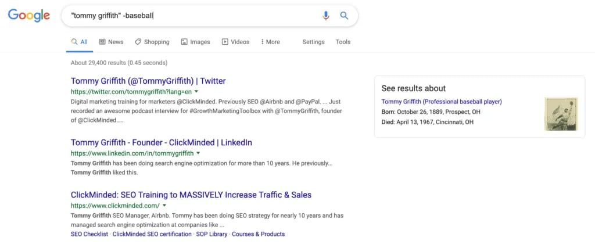
Task: Open the Tools menu
Action: 343,42
